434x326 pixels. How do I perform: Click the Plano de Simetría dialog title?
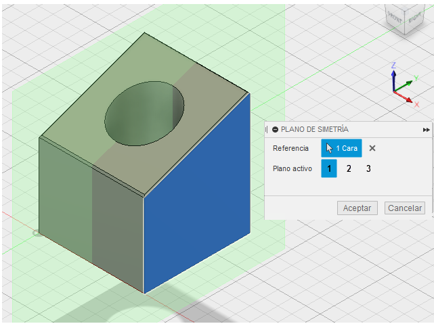coord(315,129)
